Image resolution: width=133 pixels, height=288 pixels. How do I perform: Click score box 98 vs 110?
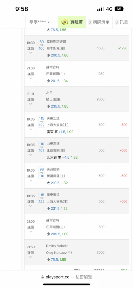[42, 173]
